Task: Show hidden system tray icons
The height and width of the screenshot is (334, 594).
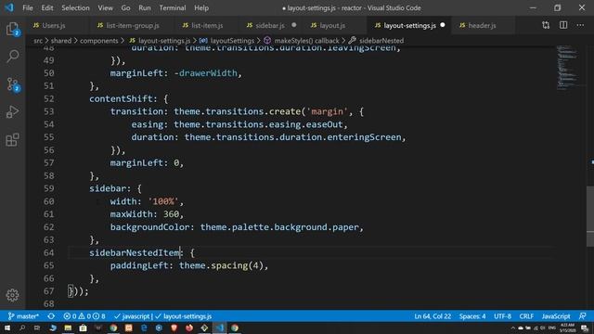Action: tap(513, 328)
